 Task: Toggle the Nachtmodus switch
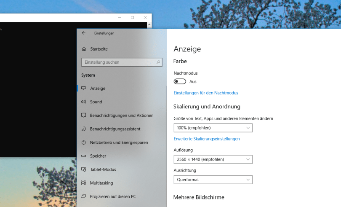[180, 81]
